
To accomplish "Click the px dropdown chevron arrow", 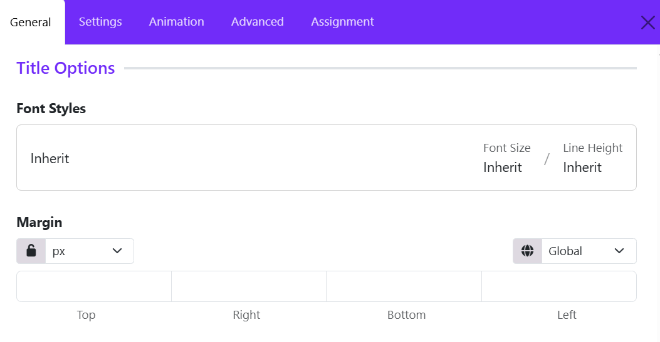I will (117, 251).
